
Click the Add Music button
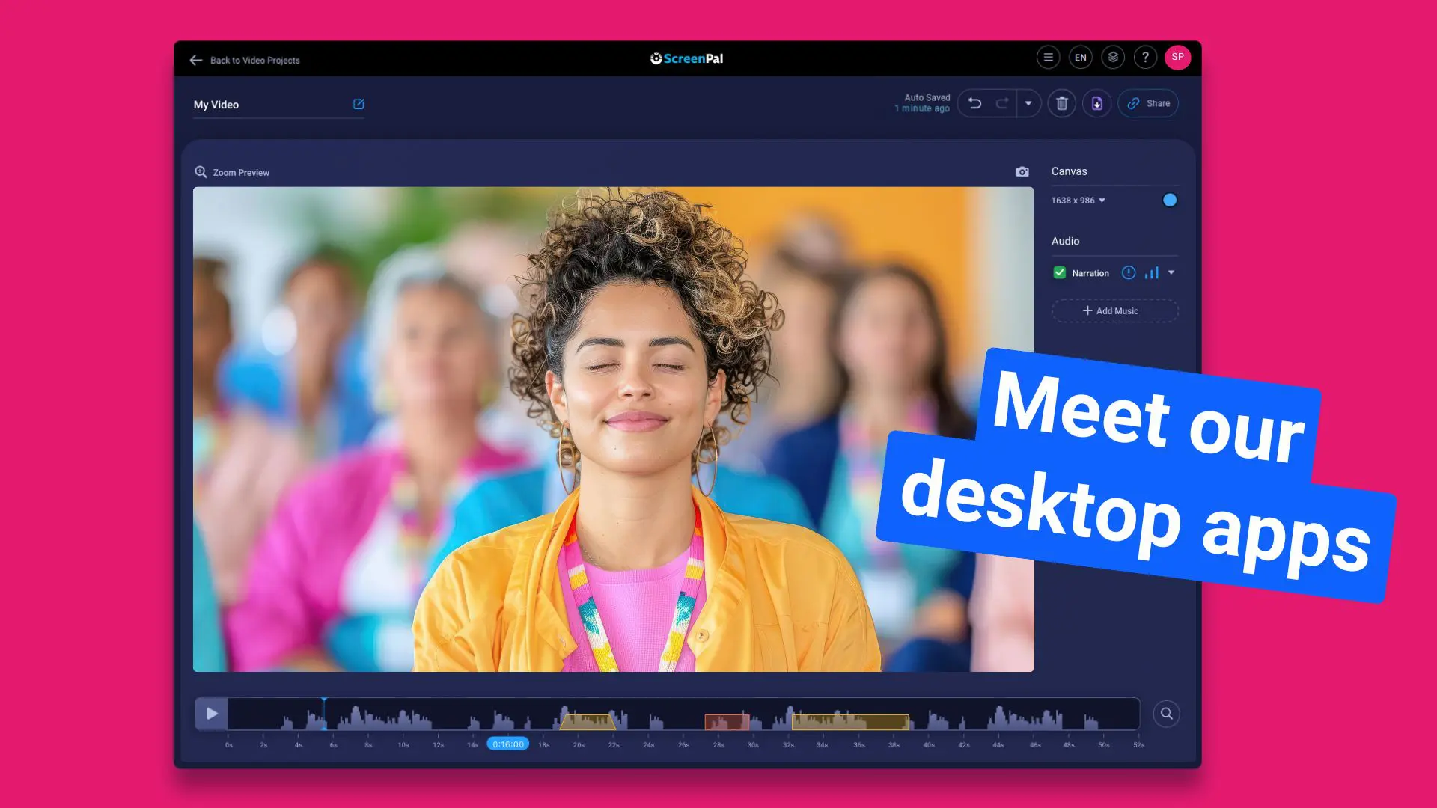[1114, 310]
